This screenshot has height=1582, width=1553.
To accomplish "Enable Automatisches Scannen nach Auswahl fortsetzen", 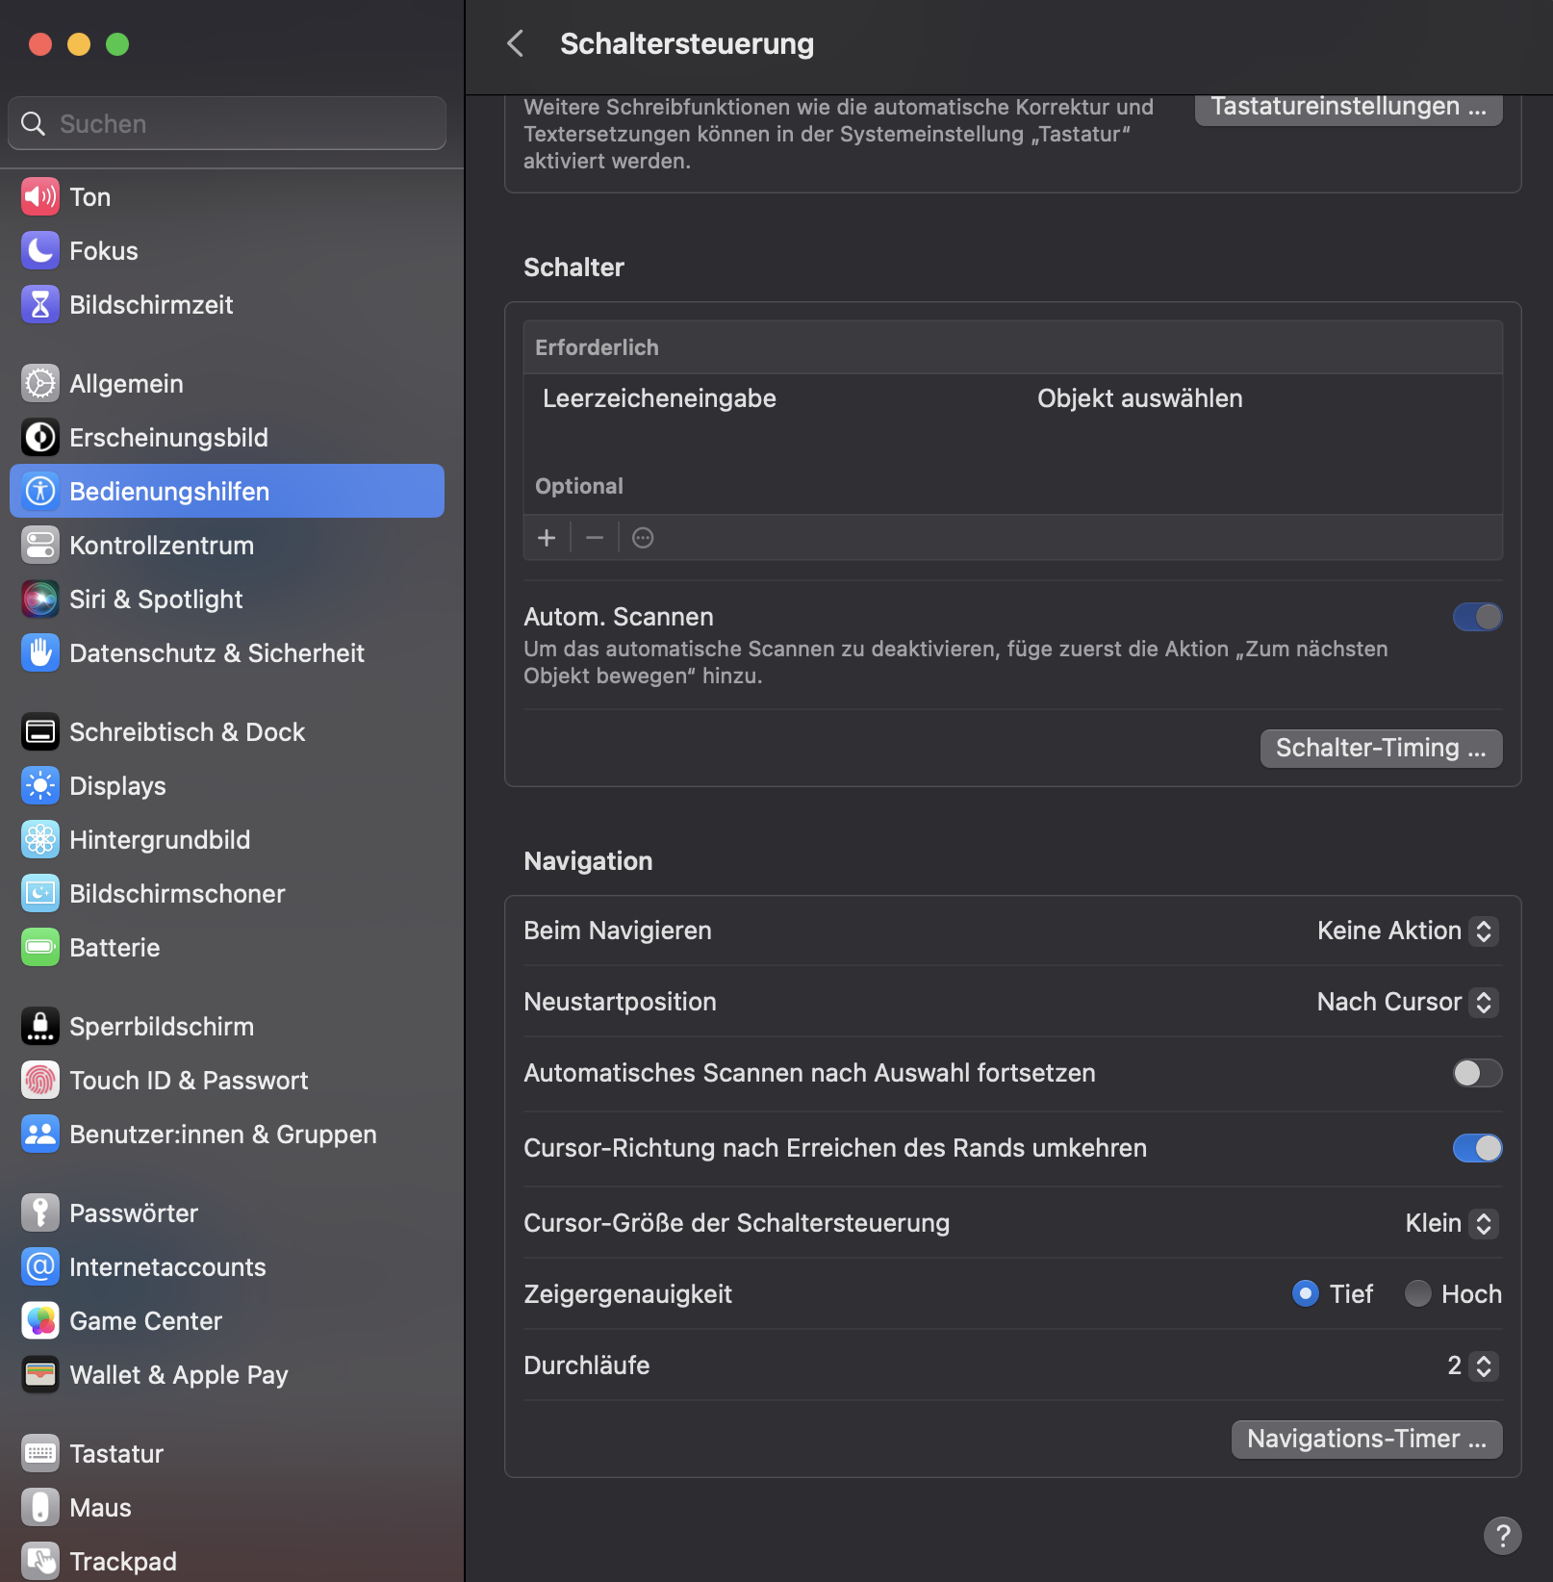I will click(1477, 1073).
